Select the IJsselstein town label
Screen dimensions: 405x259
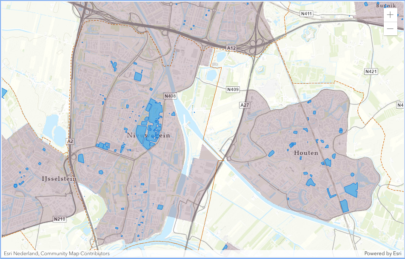pyautogui.click(x=59, y=179)
